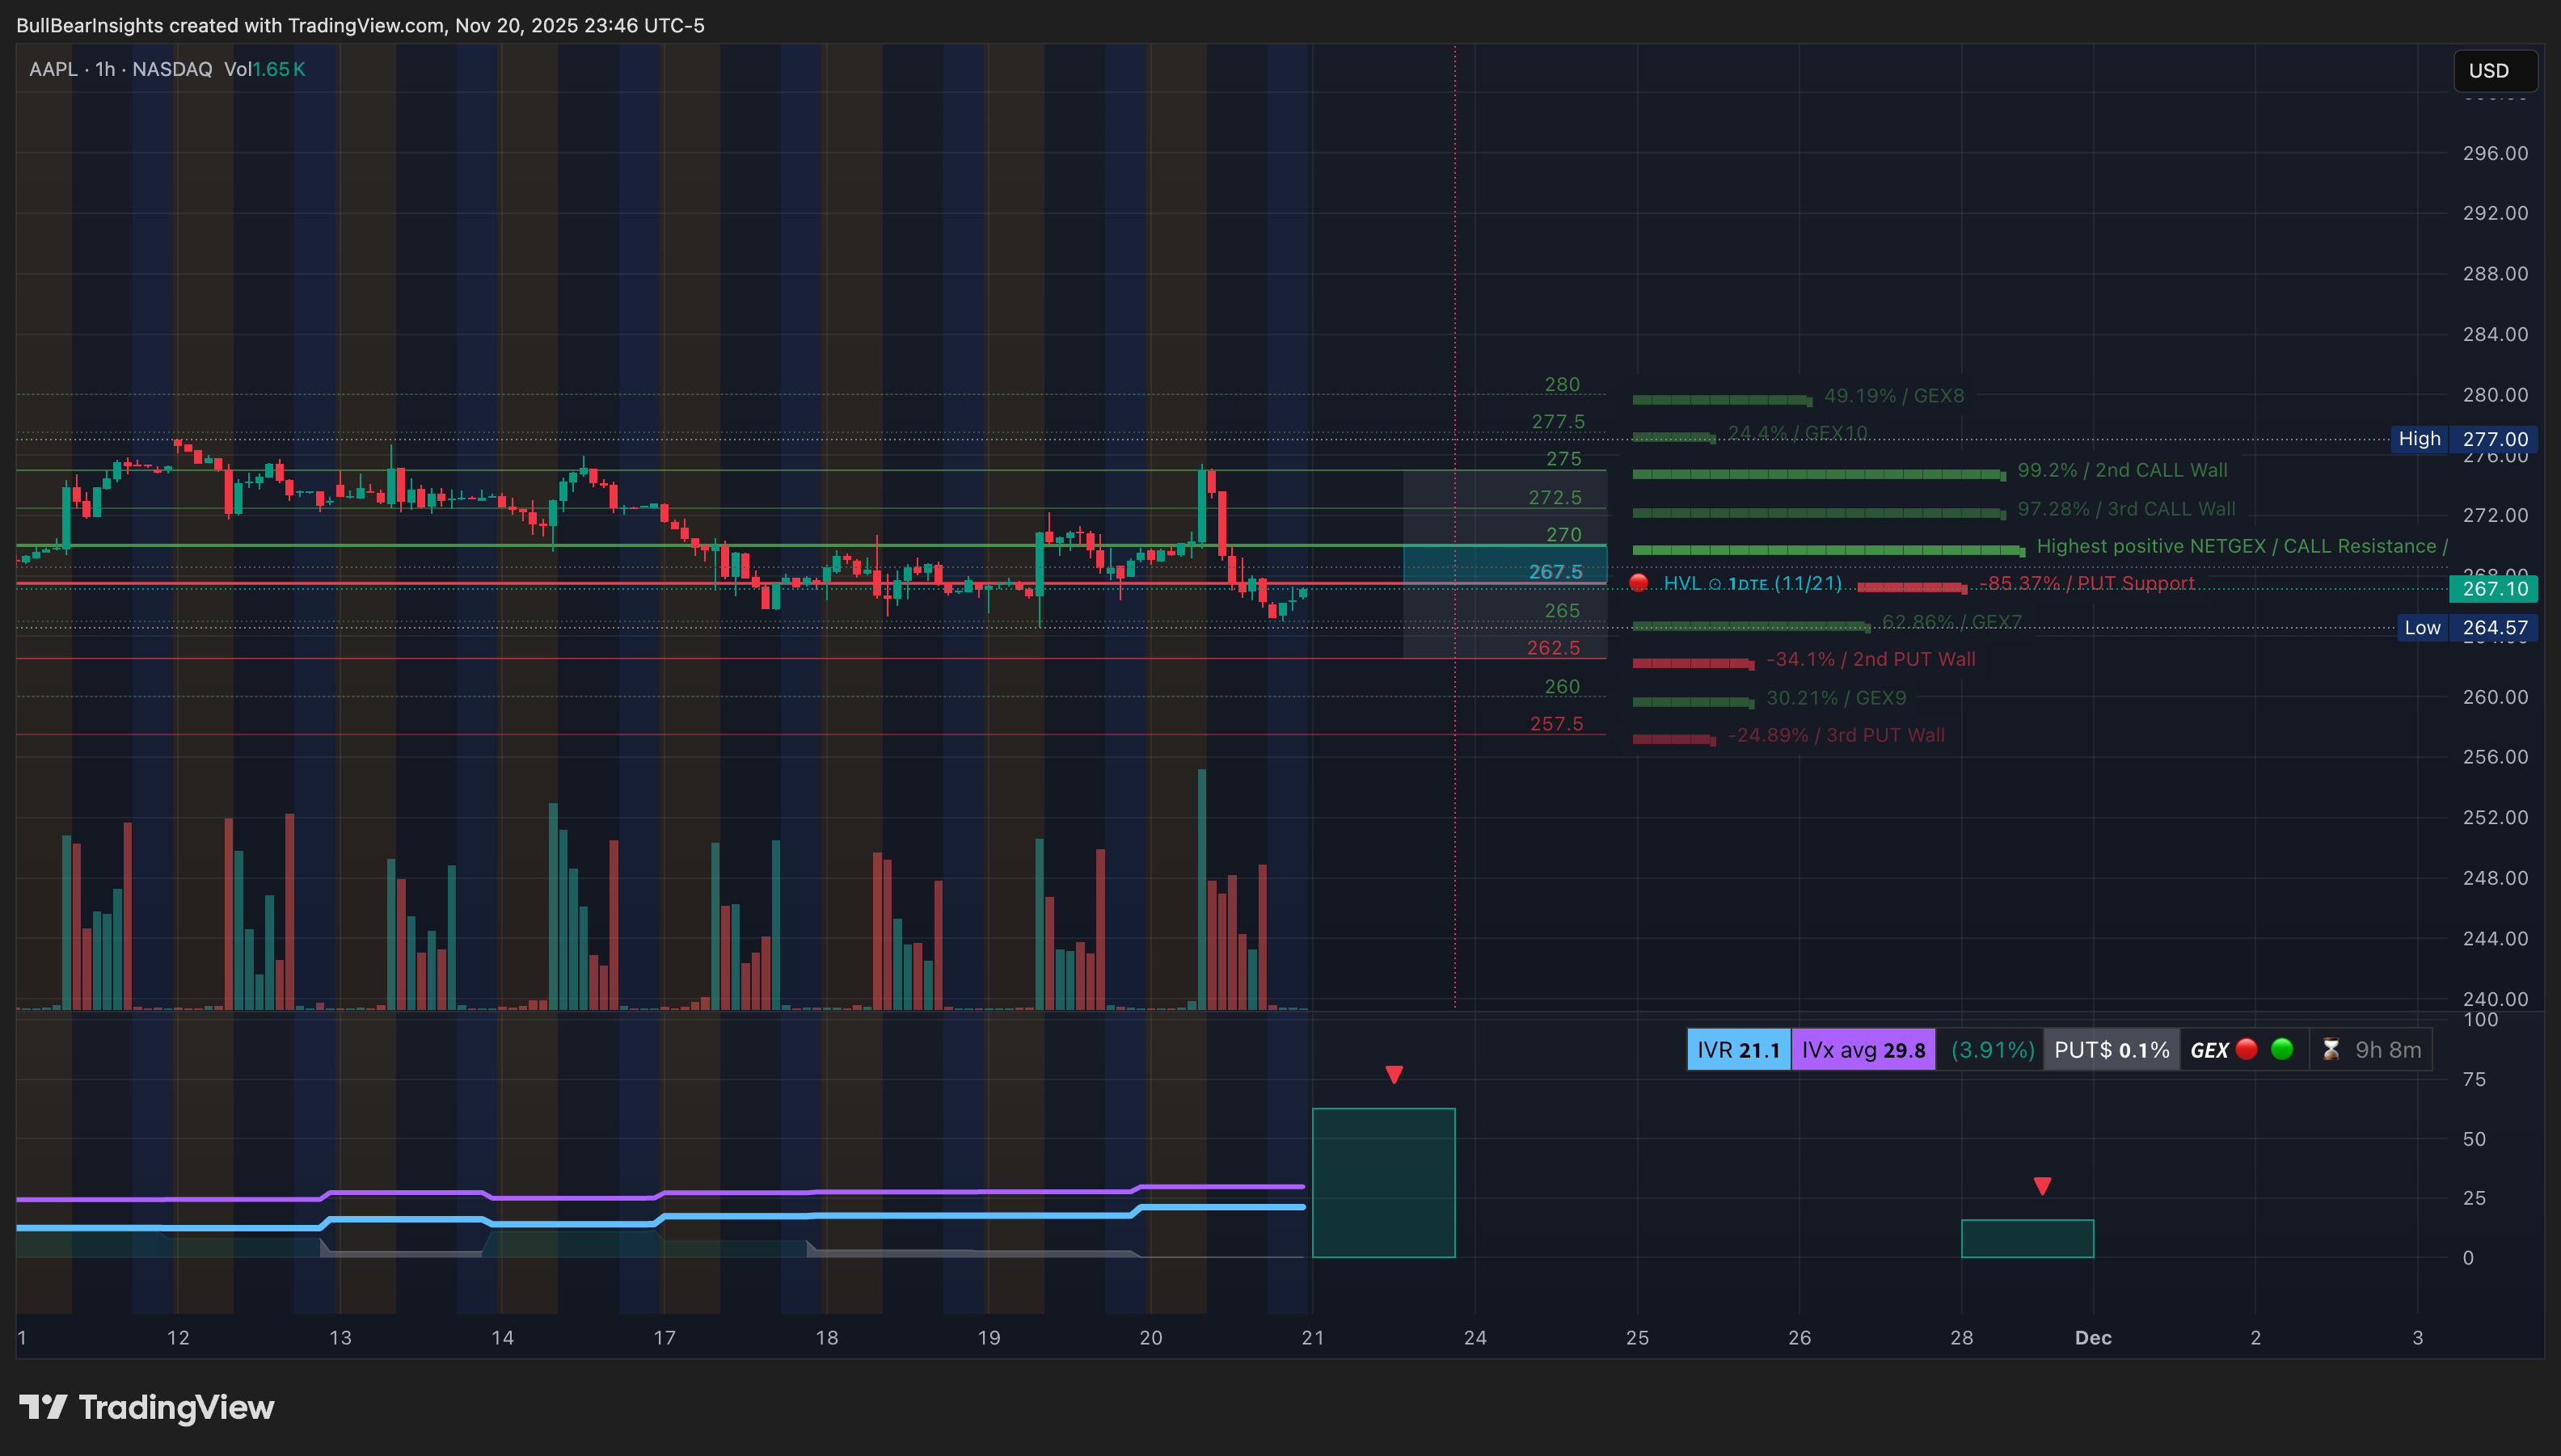Click the small circle icon beside 1DTE

tap(1715, 584)
